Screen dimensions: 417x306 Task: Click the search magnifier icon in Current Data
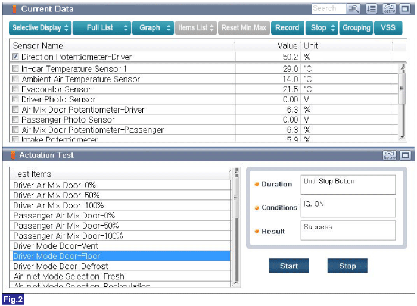pos(353,9)
